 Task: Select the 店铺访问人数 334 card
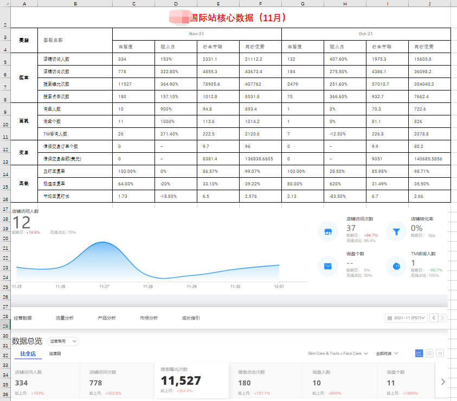coord(45,380)
